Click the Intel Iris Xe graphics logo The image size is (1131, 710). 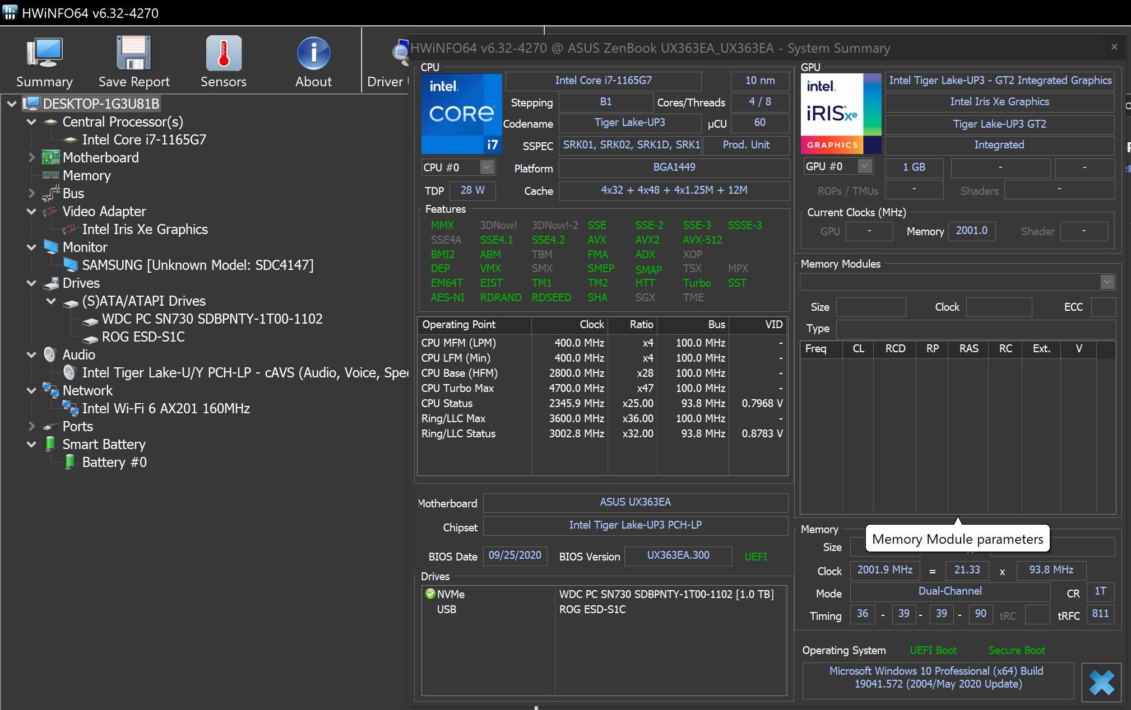(x=841, y=114)
